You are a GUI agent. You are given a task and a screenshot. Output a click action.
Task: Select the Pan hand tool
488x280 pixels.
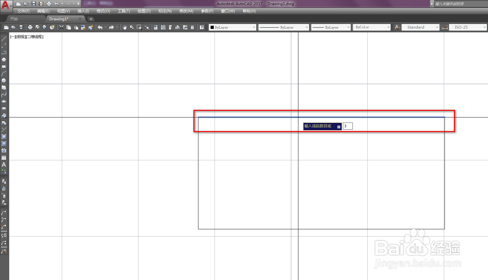125,27
